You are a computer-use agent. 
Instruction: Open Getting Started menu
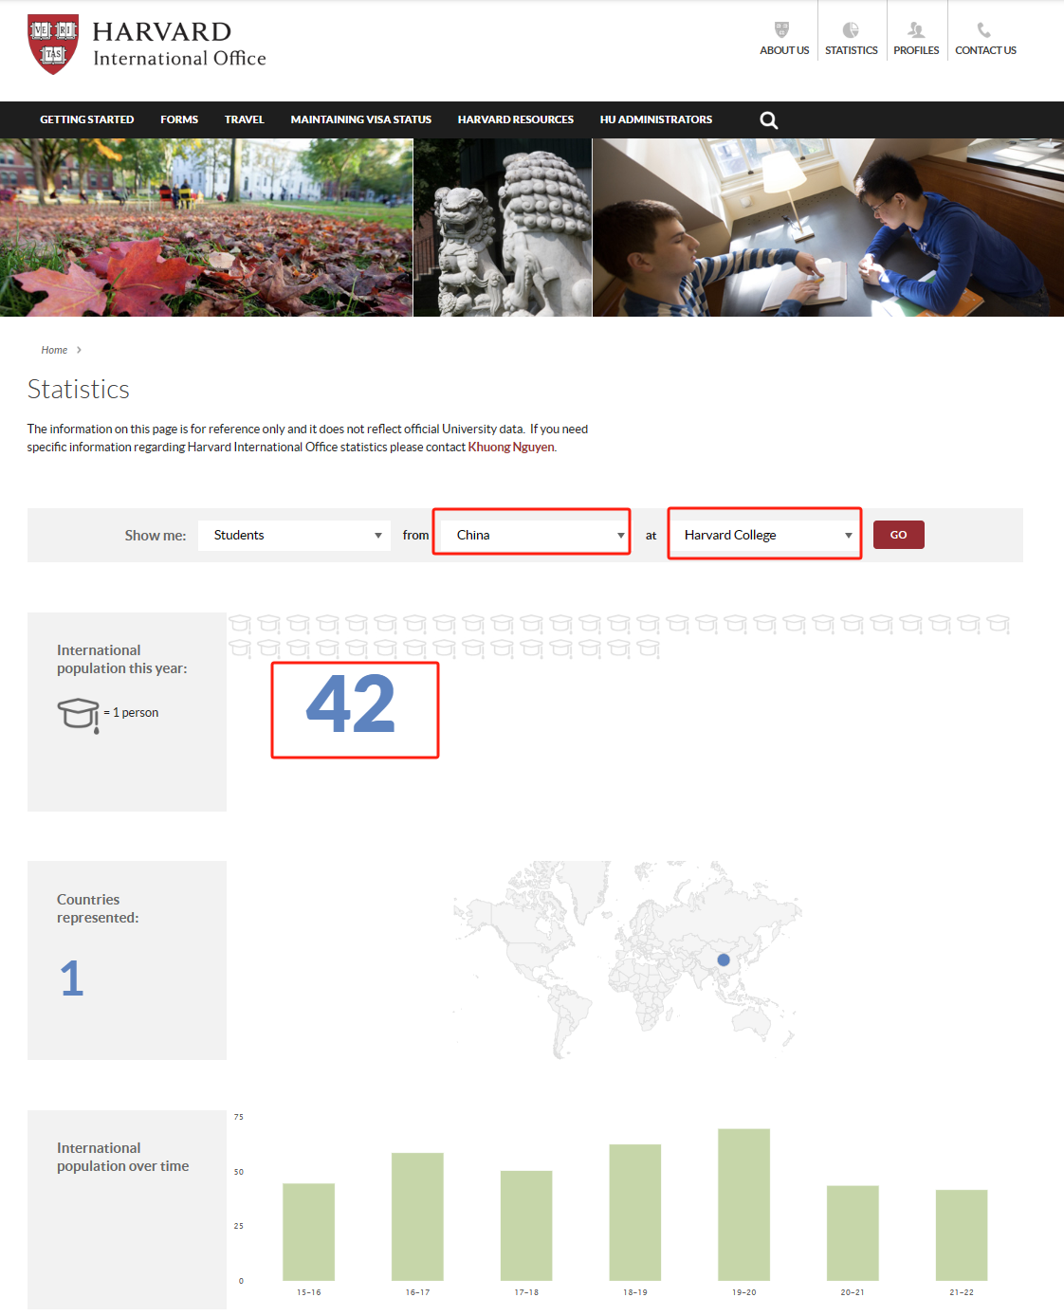(x=87, y=119)
